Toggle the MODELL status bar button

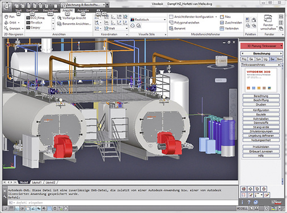click(x=242, y=208)
